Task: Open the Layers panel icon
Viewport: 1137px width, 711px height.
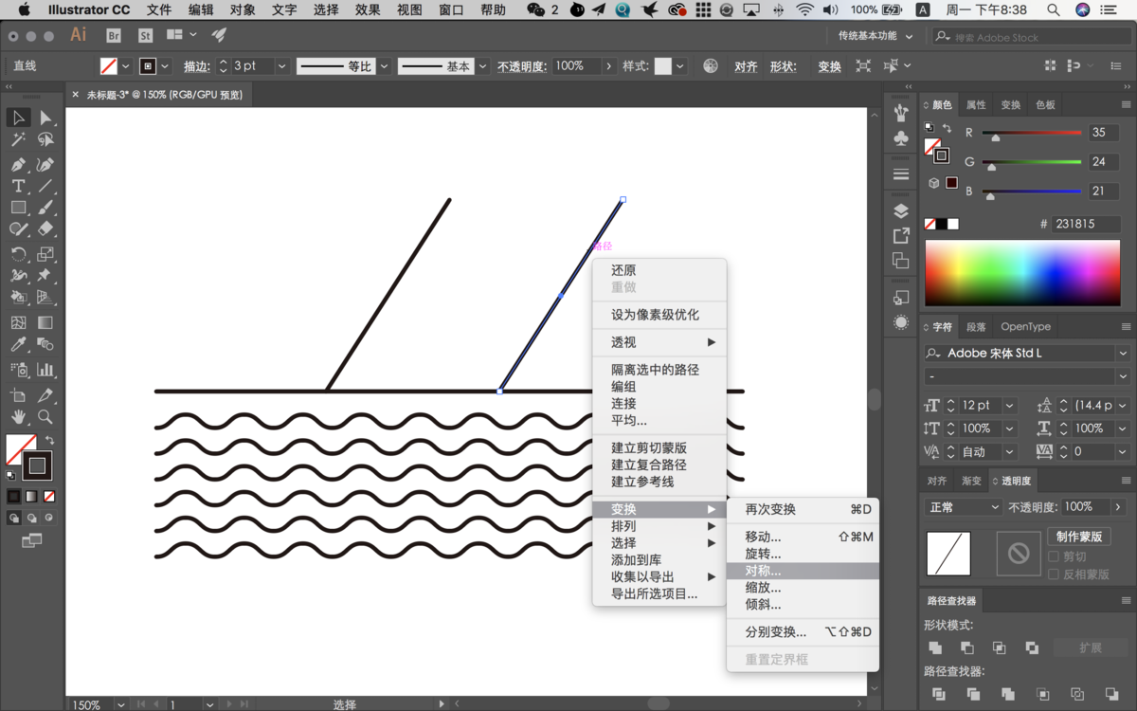Action: pyautogui.click(x=900, y=210)
